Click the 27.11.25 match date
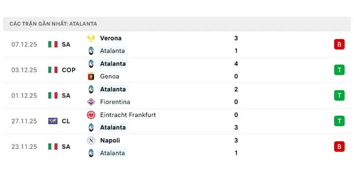 [x=24, y=121]
